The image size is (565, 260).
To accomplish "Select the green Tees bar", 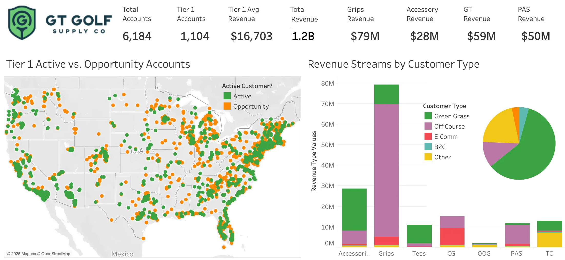I will click(x=419, y=234).
